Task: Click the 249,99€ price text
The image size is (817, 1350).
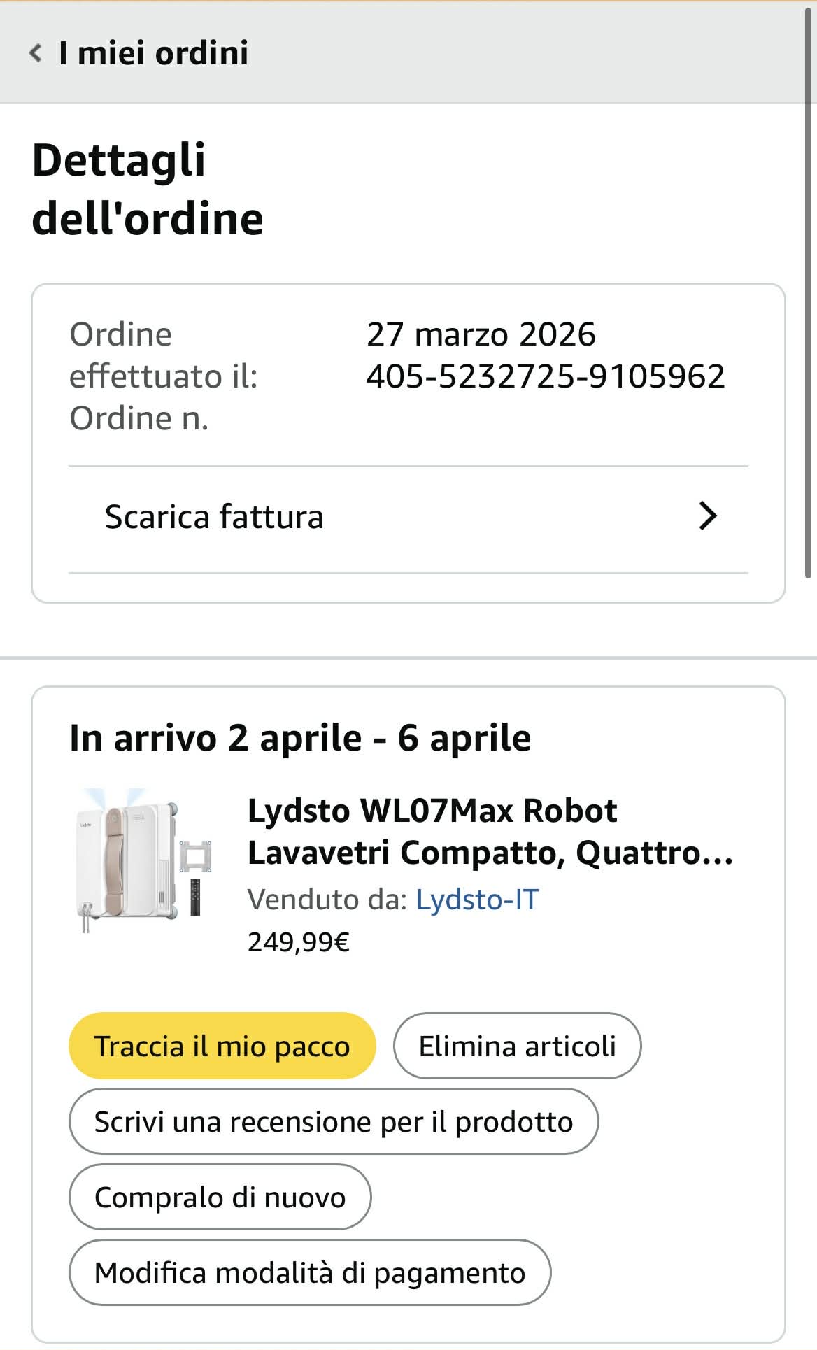Action: click(x=299, y=942)
